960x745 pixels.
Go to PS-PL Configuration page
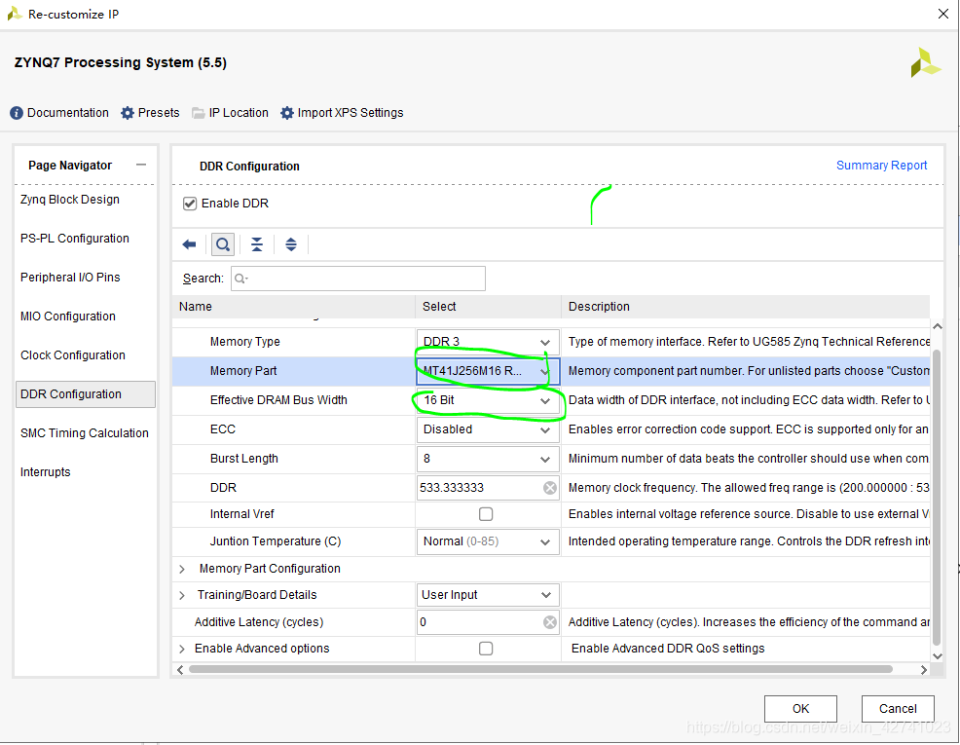coord(75,239)
